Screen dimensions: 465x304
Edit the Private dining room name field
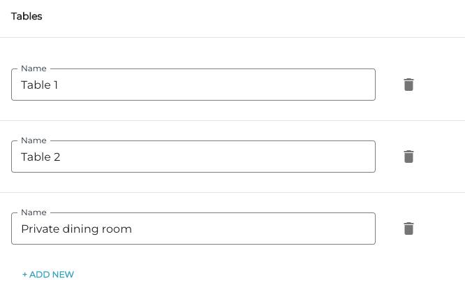[193, 229]
